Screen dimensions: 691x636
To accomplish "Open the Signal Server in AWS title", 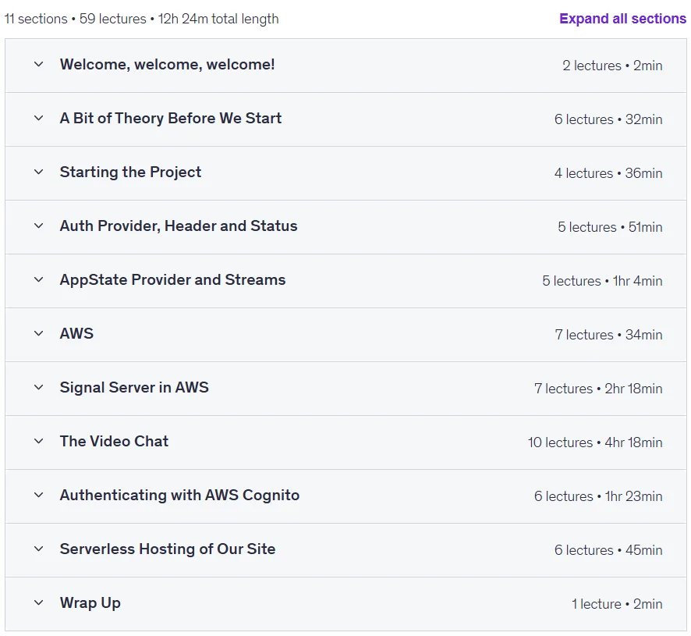I will coord(134,387).
